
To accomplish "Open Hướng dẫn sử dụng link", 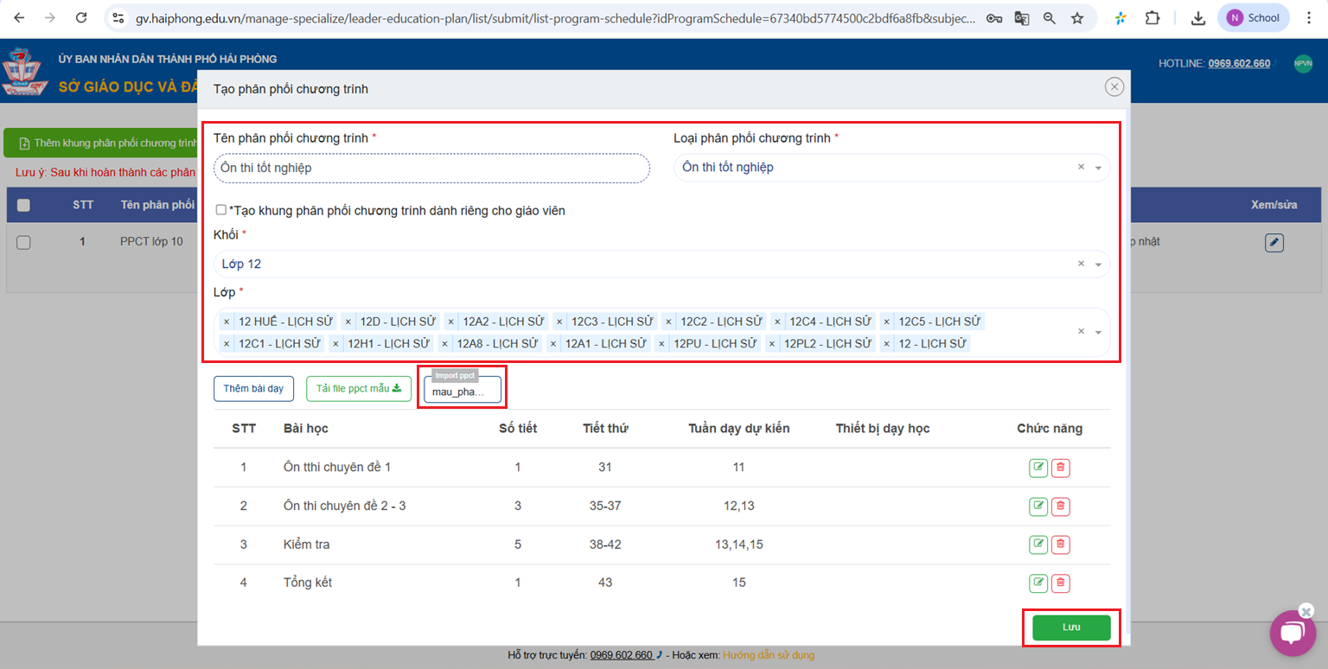I will pyautogui.click(x=768, y=655).
